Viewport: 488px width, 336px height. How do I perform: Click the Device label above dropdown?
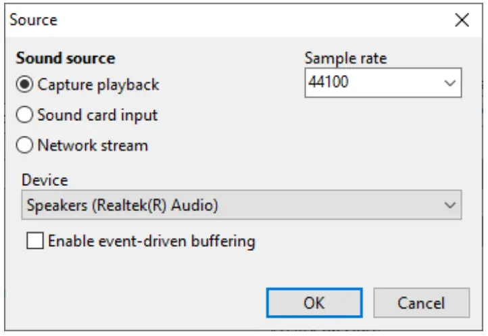45,180
